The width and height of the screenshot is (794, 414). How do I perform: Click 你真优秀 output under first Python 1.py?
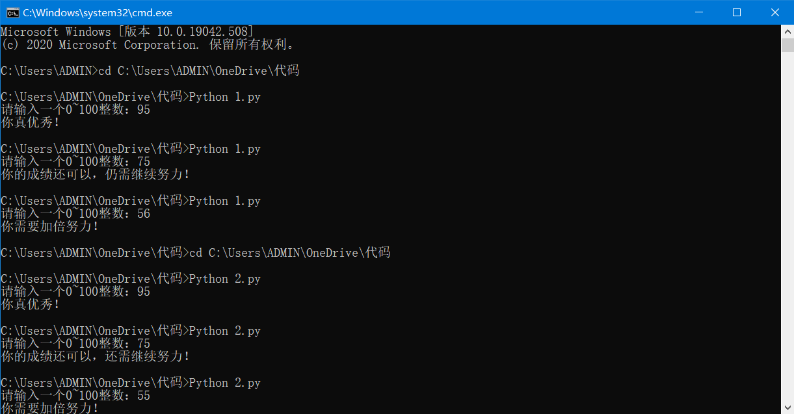pyautogui.click(x=31, y=123)
